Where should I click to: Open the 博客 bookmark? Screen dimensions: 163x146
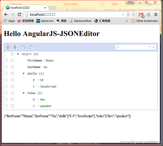point(61,21)
